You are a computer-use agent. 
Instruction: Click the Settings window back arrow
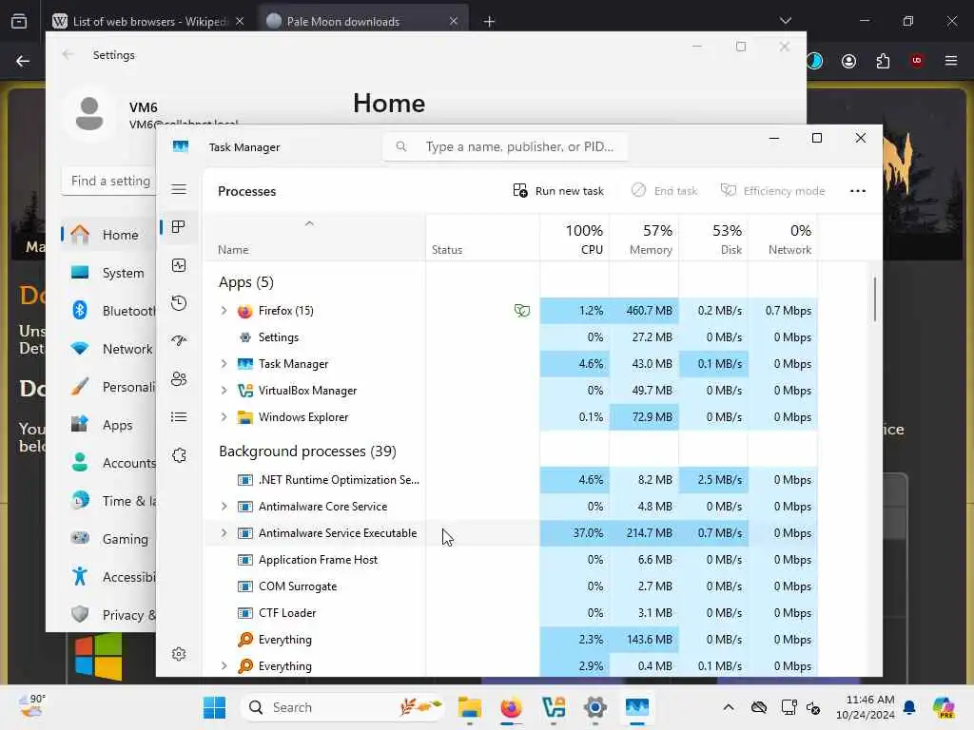(x=68, y=54)
